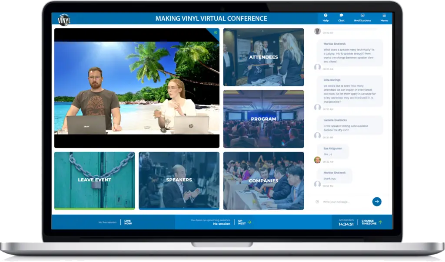Viewport: 445px width, 262px height.
Task: Click the Up Next arrow
Action: 249,222
